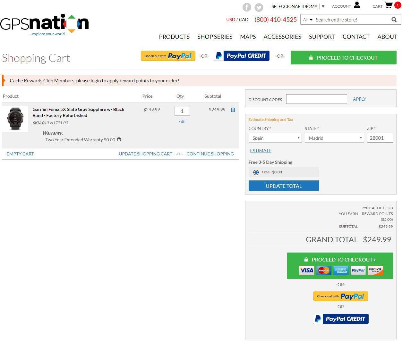
Task: Open Garmin Fenix 5X product title
Action: point(78,112)
